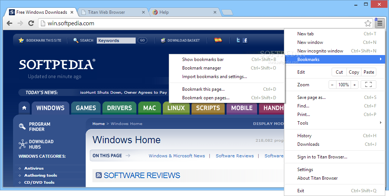Viewport: 389px width, 196px height.
Task: Close the Free Windows Downloads tab
Action: coord(72,12)
